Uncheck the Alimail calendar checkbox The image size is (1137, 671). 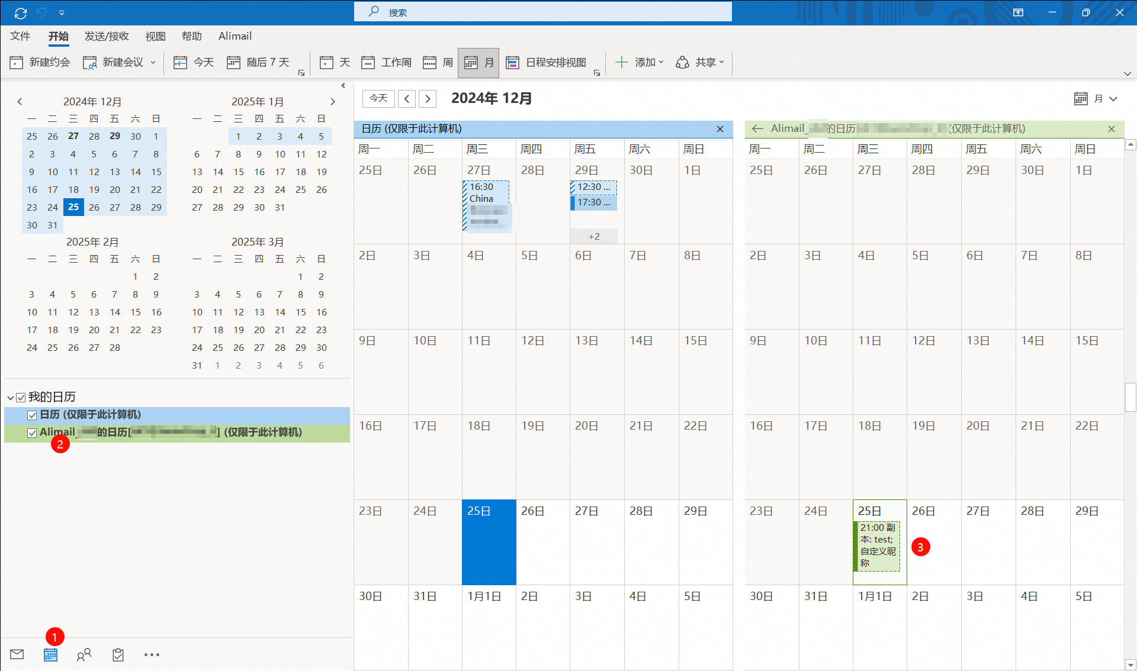pos(32,433)
